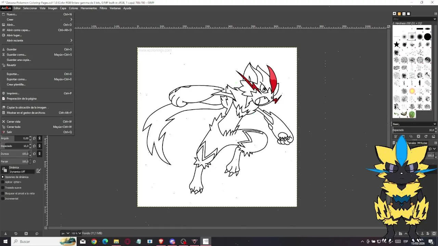Screen dimensions: 438x246
Task: Select Exportar como... menu entry
Action: 37,79
